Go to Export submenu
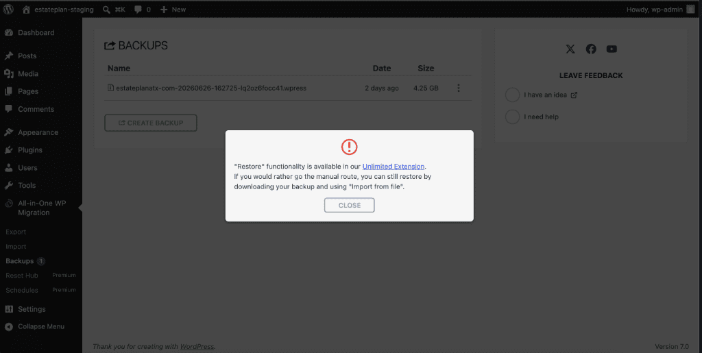702x353 pixels. 16,232
